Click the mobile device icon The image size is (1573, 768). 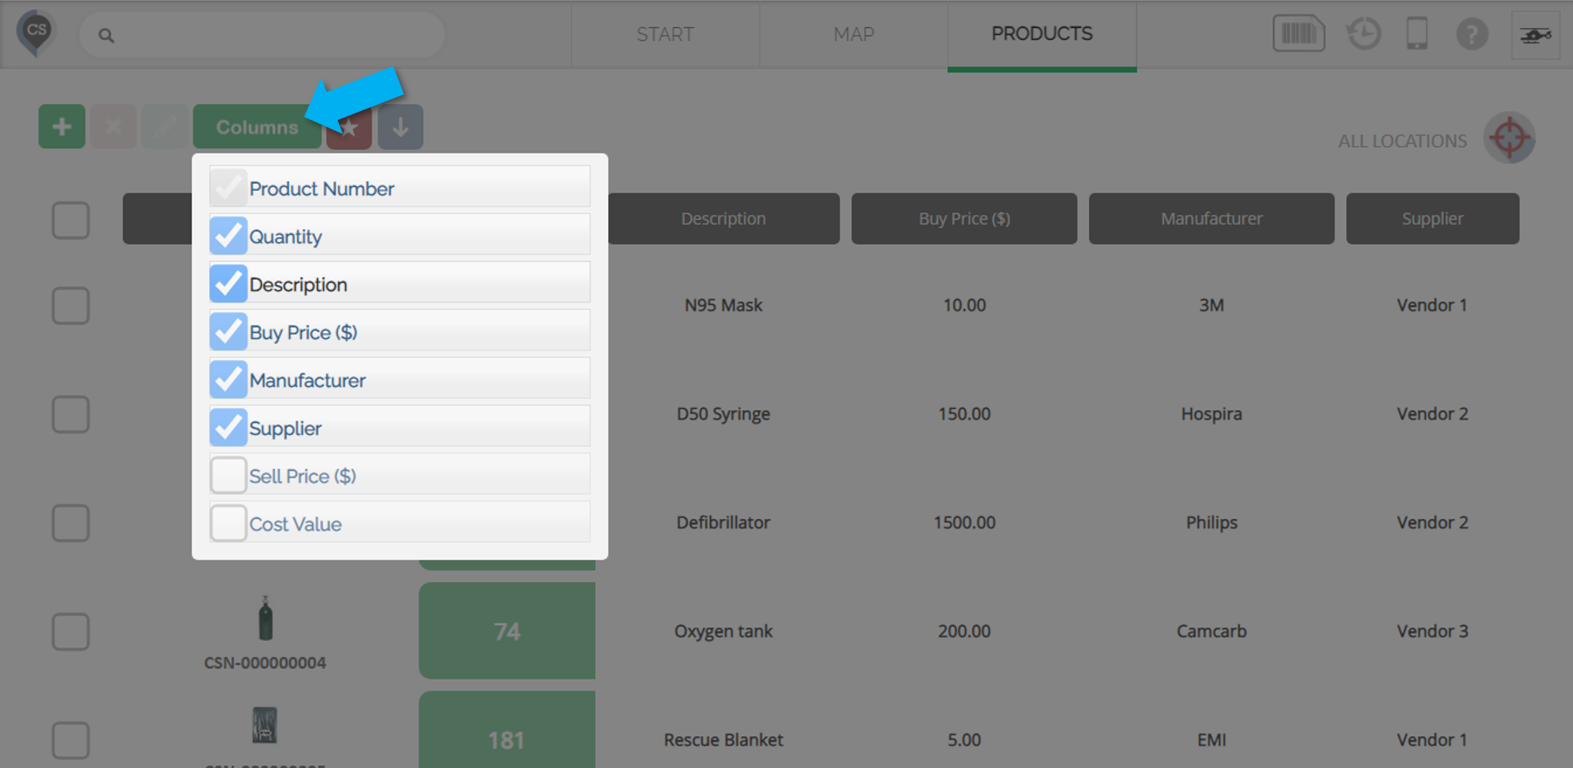(x=1416, y=34)
